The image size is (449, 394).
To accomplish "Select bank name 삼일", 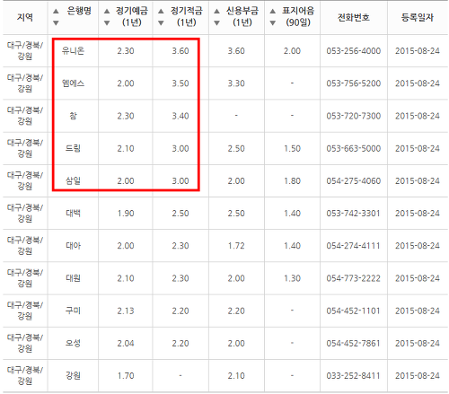I will point(73,180).
